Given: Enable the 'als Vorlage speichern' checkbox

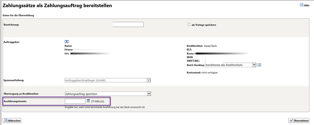Looking at the screenshot, I should click(x=189, y=25).
